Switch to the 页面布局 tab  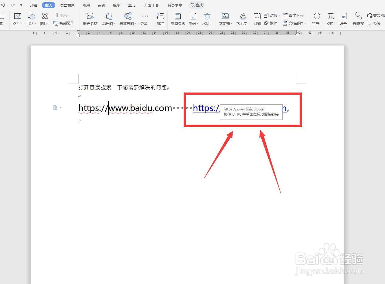(x=67, y=5)
